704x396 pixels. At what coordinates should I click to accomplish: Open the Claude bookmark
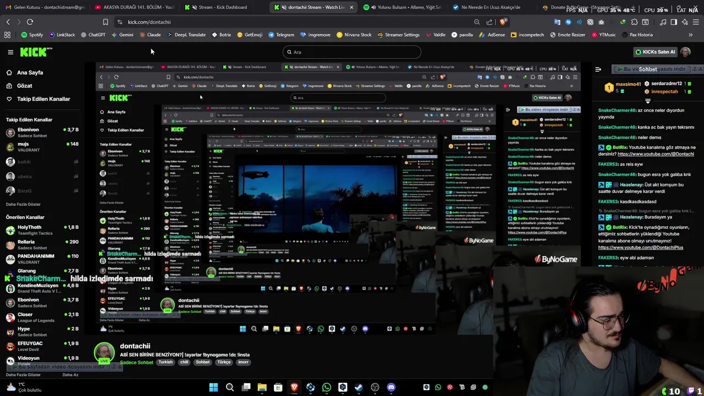coord(150,35)
